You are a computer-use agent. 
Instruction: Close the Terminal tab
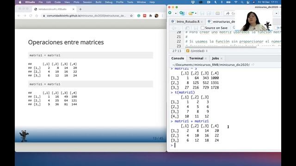coord(206,59)
